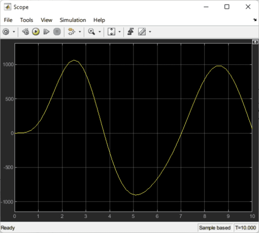Click the Ready status text
The width and height of the screenshot is (259, 233).
[x=8, y=228]
